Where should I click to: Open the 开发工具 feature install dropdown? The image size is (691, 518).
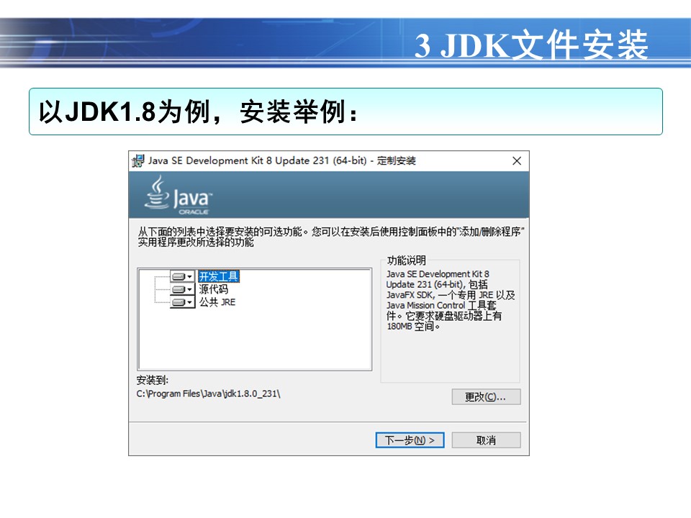[x=182, y=276]
